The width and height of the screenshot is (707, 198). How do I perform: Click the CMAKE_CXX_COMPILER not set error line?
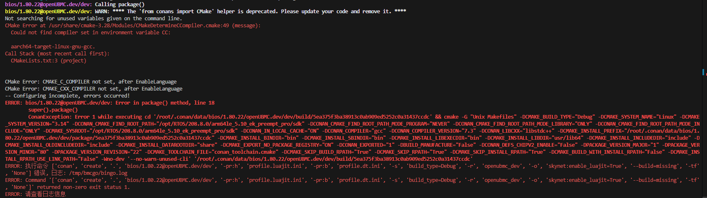tap(93, 89)
